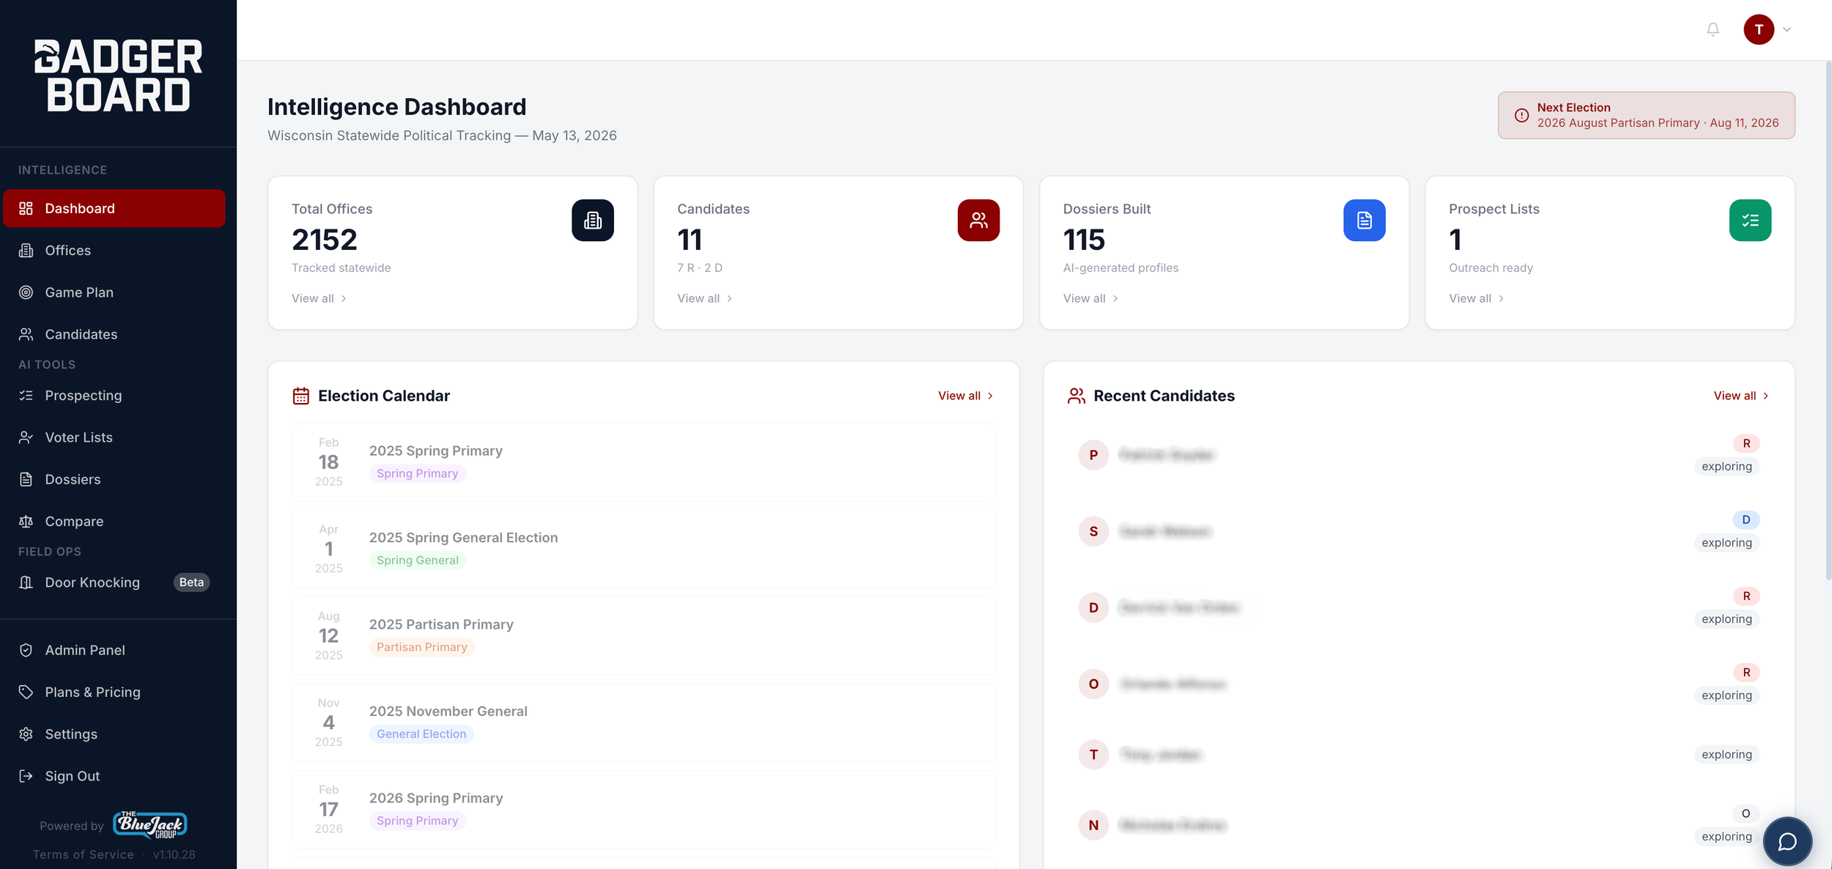Open Game Plan in the sidebar
The width and height of the screenshot is (1832, 869).
click(x=114, y=292)
